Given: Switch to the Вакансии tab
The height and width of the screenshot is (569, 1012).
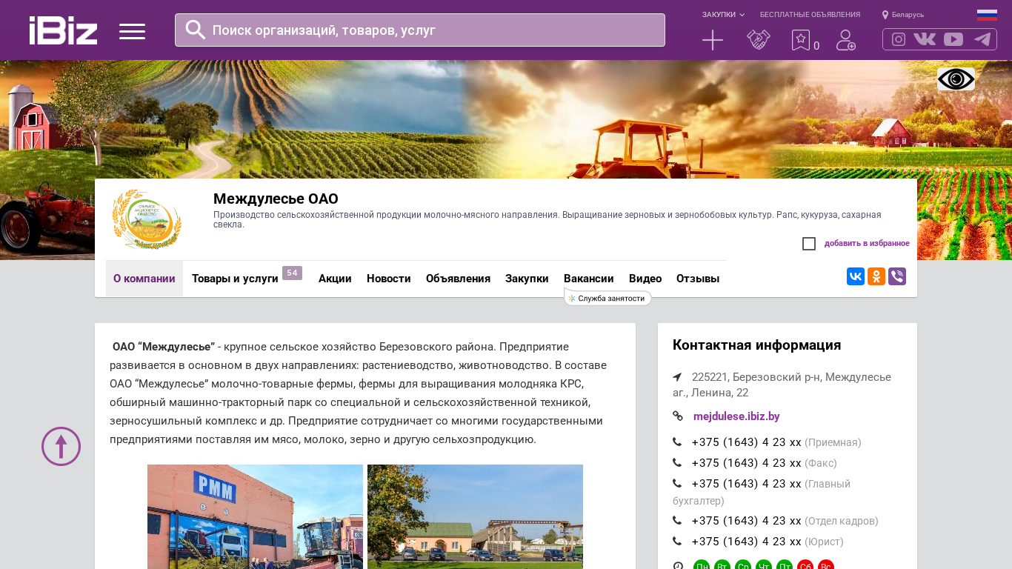Looking at the screenshot, I should coord(589,279).
